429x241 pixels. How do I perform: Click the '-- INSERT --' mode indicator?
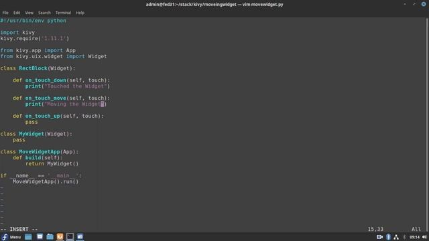pyautogui.click(x=19, y=229)
